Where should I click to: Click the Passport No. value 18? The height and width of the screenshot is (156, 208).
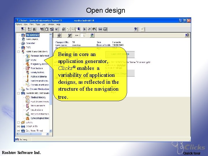pos(73,42)
